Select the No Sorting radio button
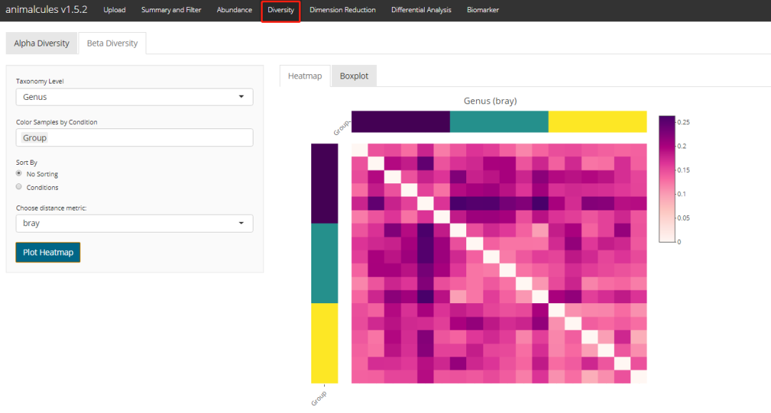The image size is (771, 413). click(19, 173)
